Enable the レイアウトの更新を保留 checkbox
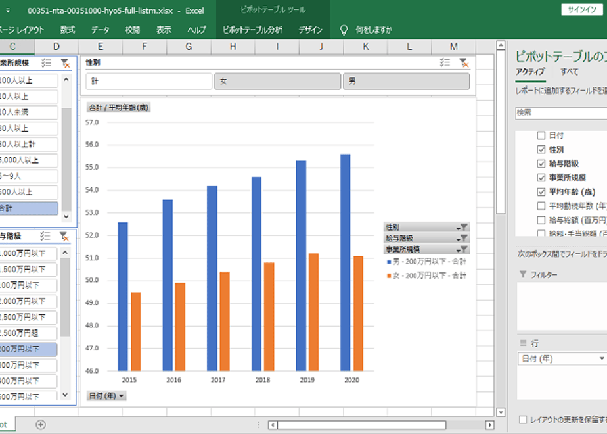Image resolution: width=607 pixels, height=434 pixels. tap(523, 420)
